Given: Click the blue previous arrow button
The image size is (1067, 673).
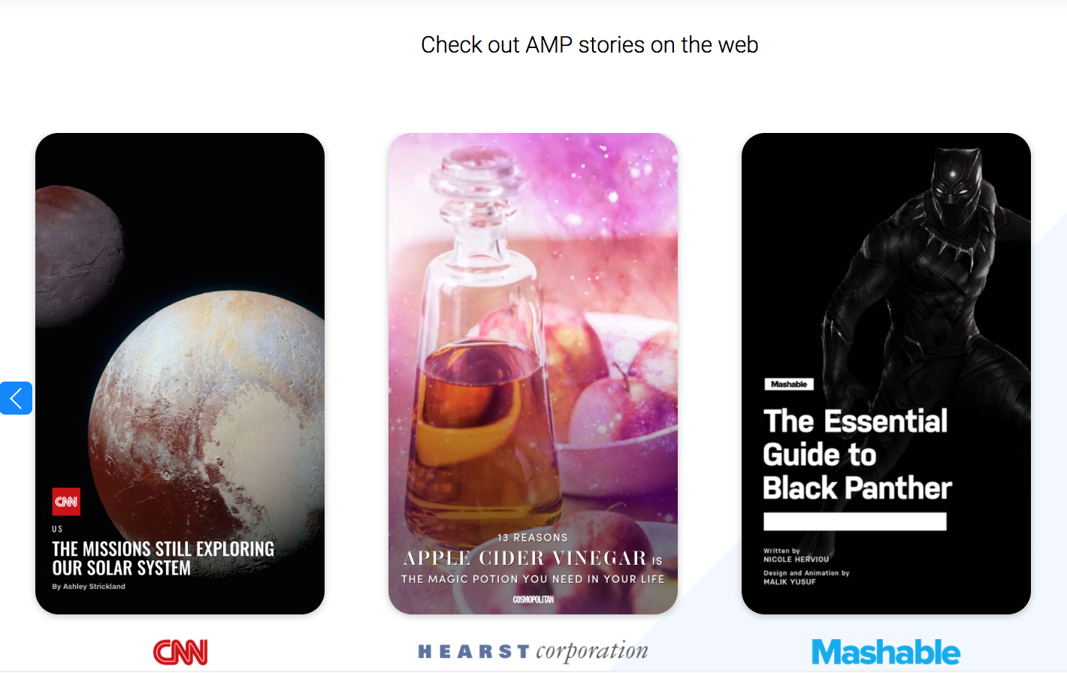Looking at the screenshot, I should point(16,398).
